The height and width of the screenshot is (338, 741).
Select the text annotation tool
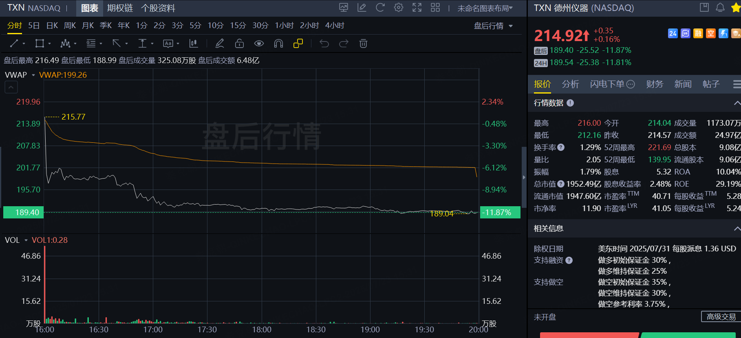click(168, 44)
